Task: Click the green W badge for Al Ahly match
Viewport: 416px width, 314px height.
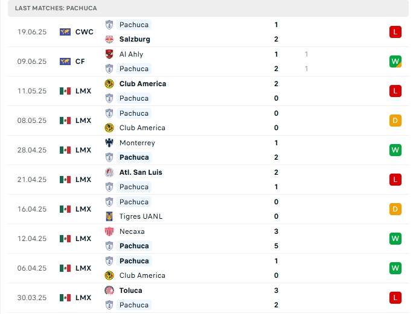Action: (x=395, y=61)
